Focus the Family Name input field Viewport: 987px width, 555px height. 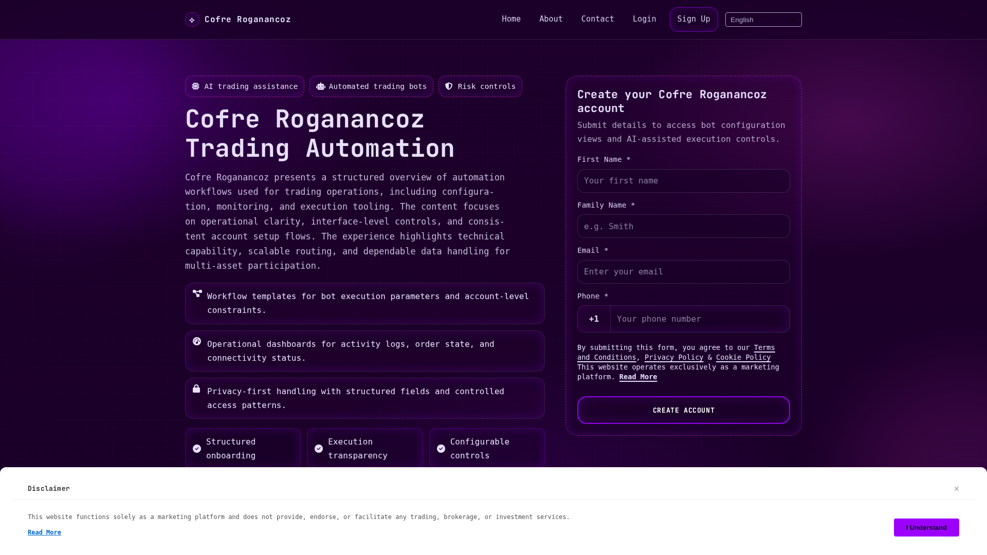tap(684, 226)
